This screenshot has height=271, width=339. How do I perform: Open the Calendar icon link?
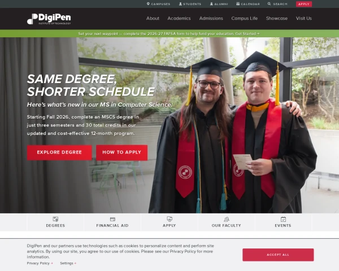[x=238, y=4]
